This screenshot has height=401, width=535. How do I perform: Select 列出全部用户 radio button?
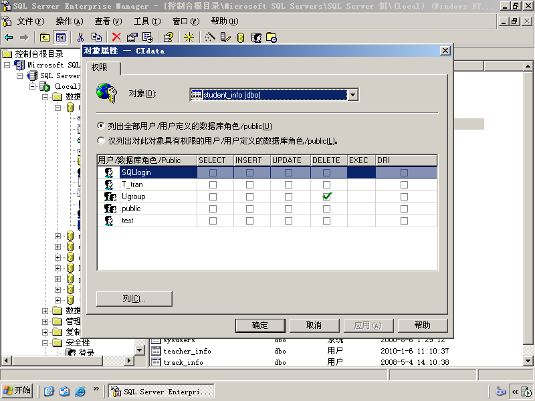click(x=101, y=126)
